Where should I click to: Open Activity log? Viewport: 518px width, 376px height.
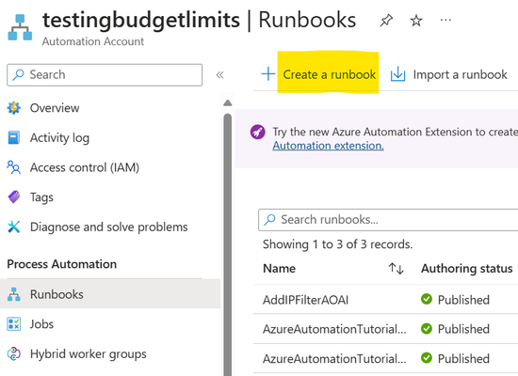coord(59,138)
